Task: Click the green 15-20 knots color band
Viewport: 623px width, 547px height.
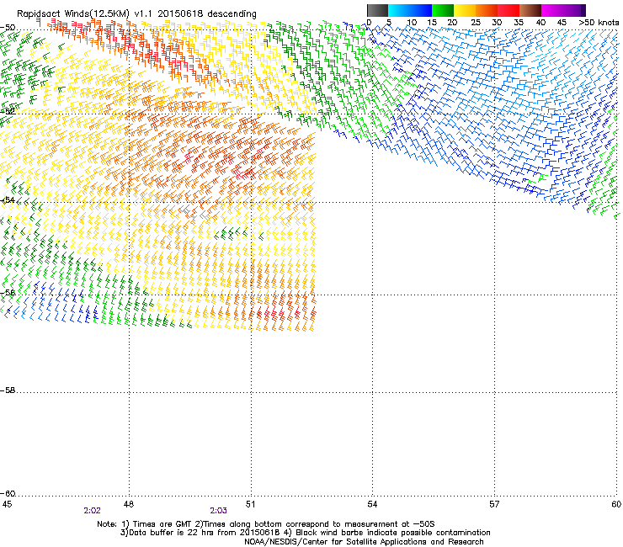Action: pyautogui.click(x=443, y=10)
